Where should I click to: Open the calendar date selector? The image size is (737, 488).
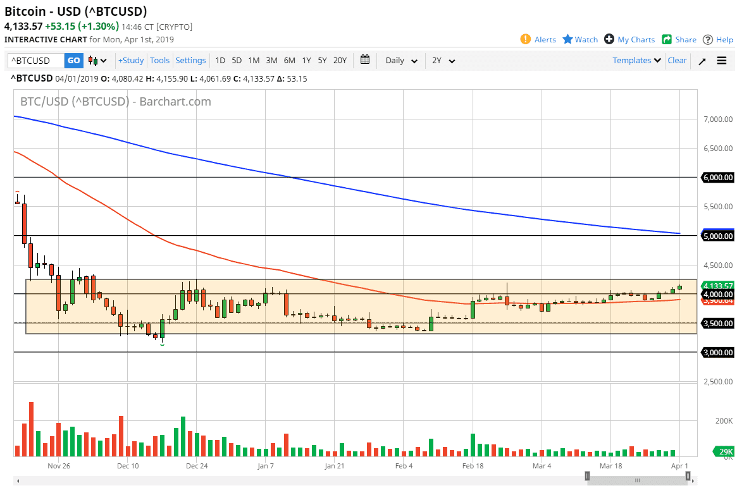(364, 60)
